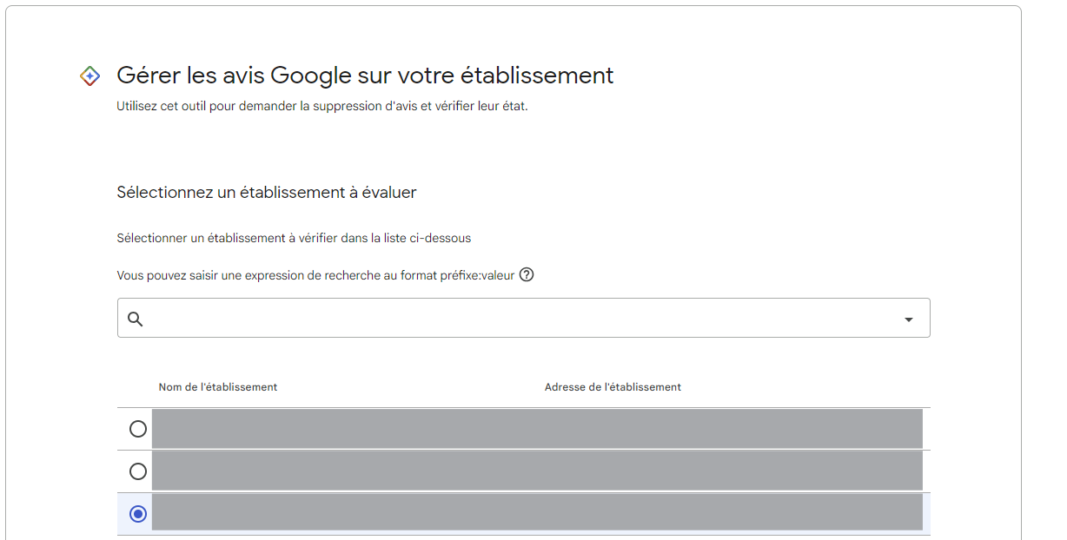Image resolution: width=1067 pixels, height=540 pixels.
Task: Click the search icon inside the establishment field
Action: tap(136, 318)
